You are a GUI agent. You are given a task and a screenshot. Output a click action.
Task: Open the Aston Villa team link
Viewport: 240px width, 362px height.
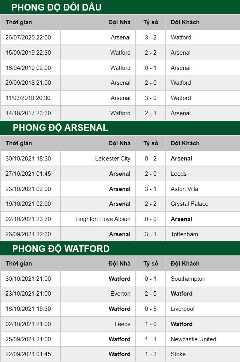pyautogui.click(x=184, y=189)
